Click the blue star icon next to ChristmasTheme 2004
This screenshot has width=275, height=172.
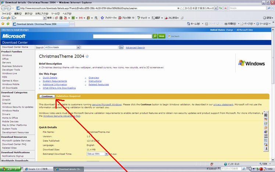tap(87, 56)
